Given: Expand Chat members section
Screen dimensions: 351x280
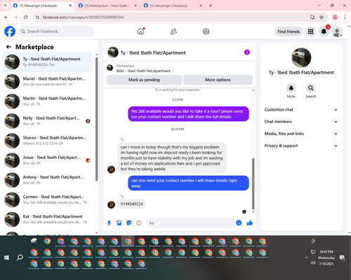Looking at the screenshot, I should [x=301, y=122].
